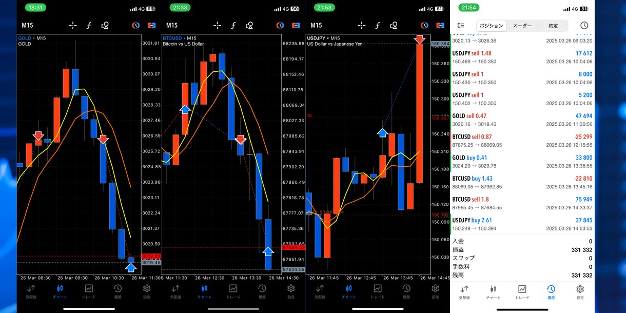The image size is (626, 313).
Task: Open the sort icon on the history screen
Action: click(460, 26)
